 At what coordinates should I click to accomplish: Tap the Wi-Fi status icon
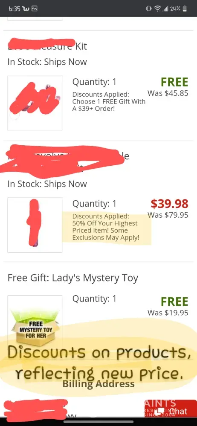(157, 9)
